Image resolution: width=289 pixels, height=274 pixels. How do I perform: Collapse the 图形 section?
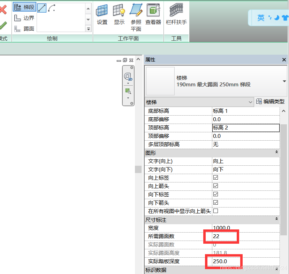pyautogui.click(x=276, y=152)
